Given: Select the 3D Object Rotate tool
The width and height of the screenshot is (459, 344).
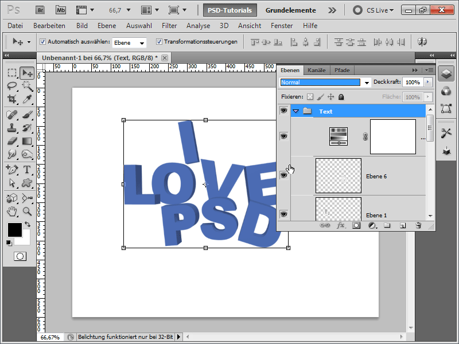Looking at the screenshot, I should tap(12, 198).
